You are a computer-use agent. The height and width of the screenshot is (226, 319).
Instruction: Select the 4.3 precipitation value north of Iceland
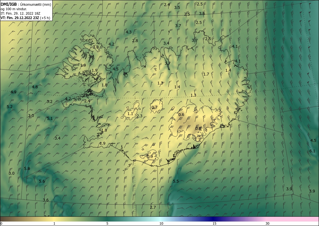pyautogui.click(x=129, y=32)
